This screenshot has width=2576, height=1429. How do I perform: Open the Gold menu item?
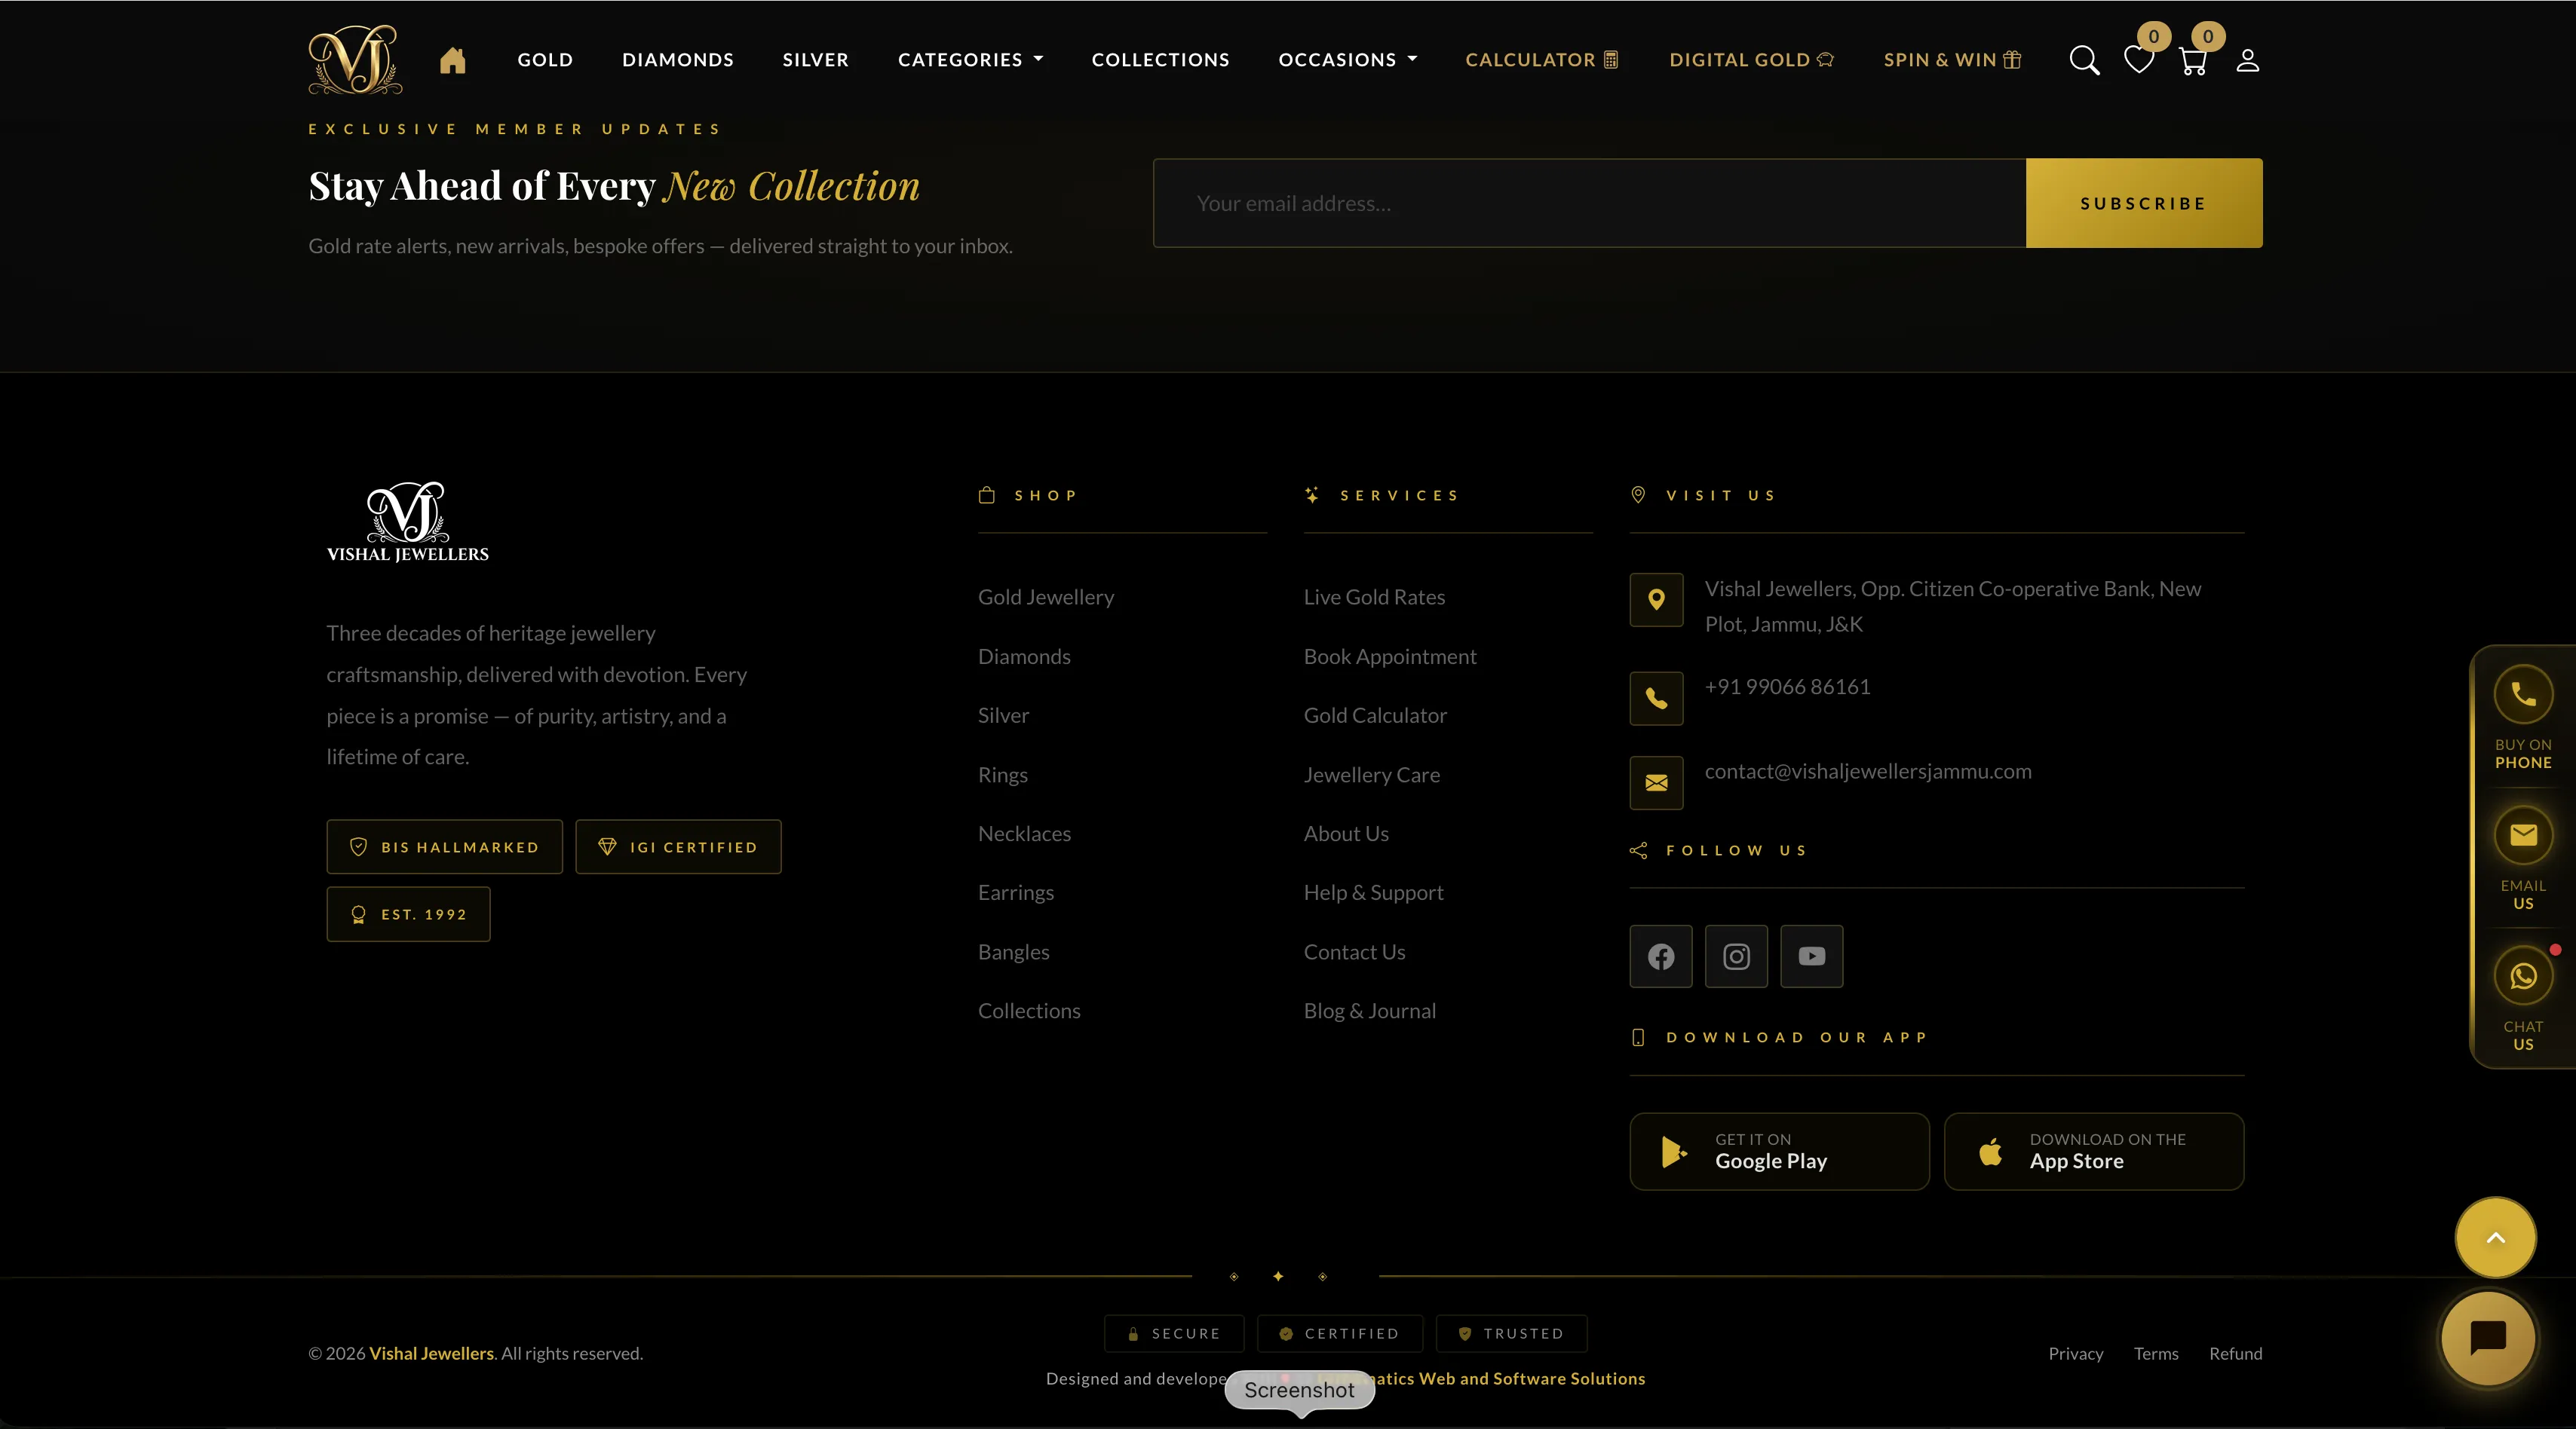point(545,60)
